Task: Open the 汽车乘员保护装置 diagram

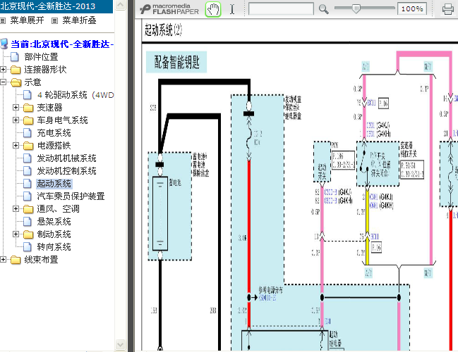Action: click(71, 196)
